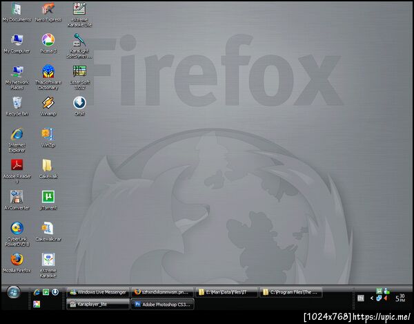
Task: Click the Start orb button
Action: 14,292
